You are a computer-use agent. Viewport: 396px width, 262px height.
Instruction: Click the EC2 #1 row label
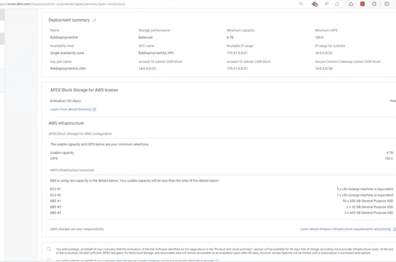point(55,189)
